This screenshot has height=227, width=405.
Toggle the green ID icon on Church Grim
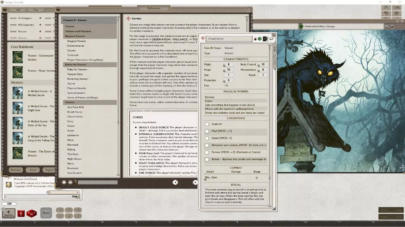coord(259,39)
